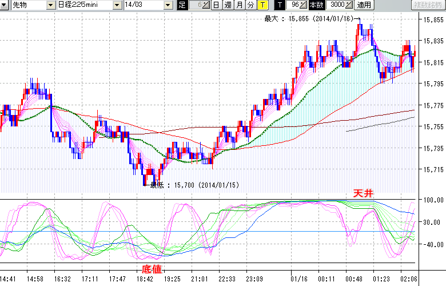
Task: Click the 足 bar-count spinner icon
Action: 207,5
